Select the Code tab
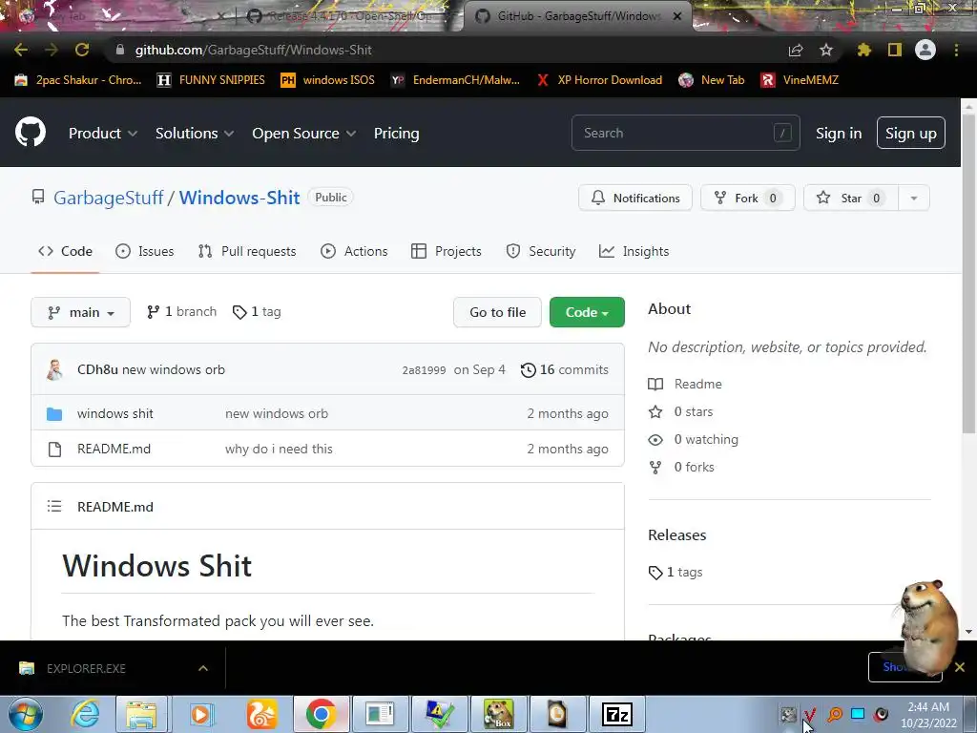 [65, 251]
